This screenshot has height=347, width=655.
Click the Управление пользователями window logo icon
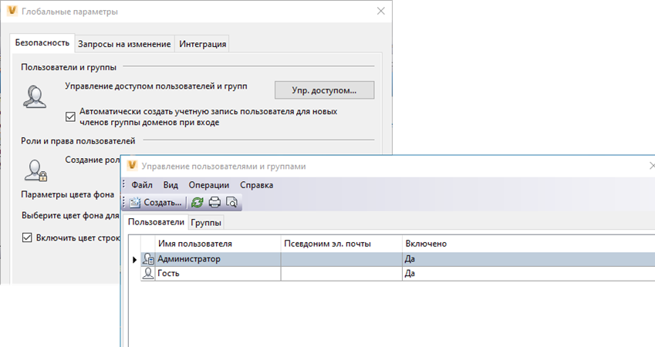[x=132, y=166]
